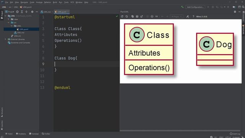Open the VCS menu
The height and width of the screenshot is (138, 245).
coord(72,2)
